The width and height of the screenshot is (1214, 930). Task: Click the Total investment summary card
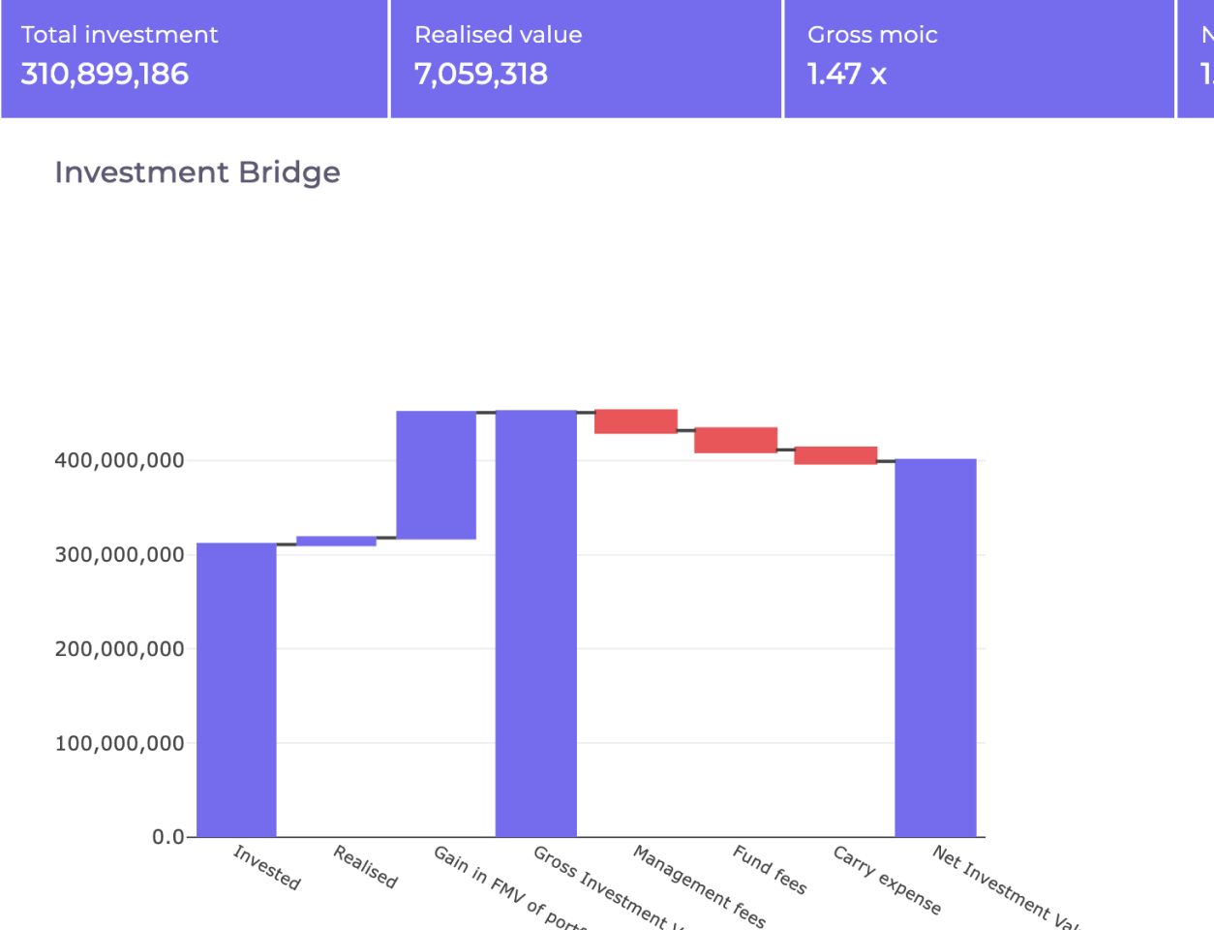[194, 58]
